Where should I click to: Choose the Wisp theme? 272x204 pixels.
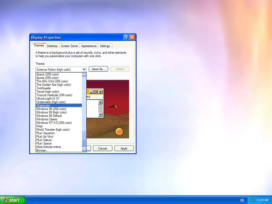59,126
